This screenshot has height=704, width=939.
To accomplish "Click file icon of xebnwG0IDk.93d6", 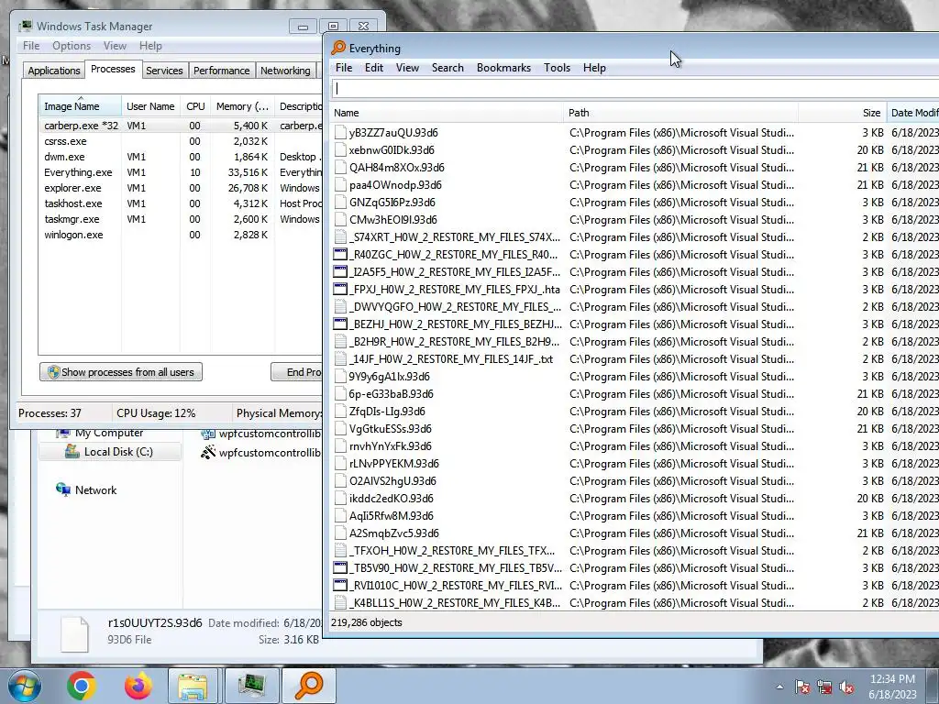I will [x=340, y=149].
